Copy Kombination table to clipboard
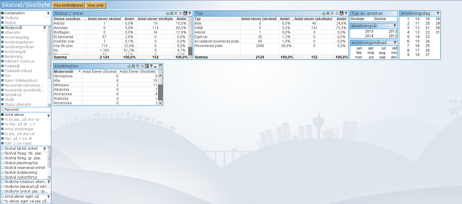Image resolution: width=462 pixels, height=204 pixels. pos(142,66)
